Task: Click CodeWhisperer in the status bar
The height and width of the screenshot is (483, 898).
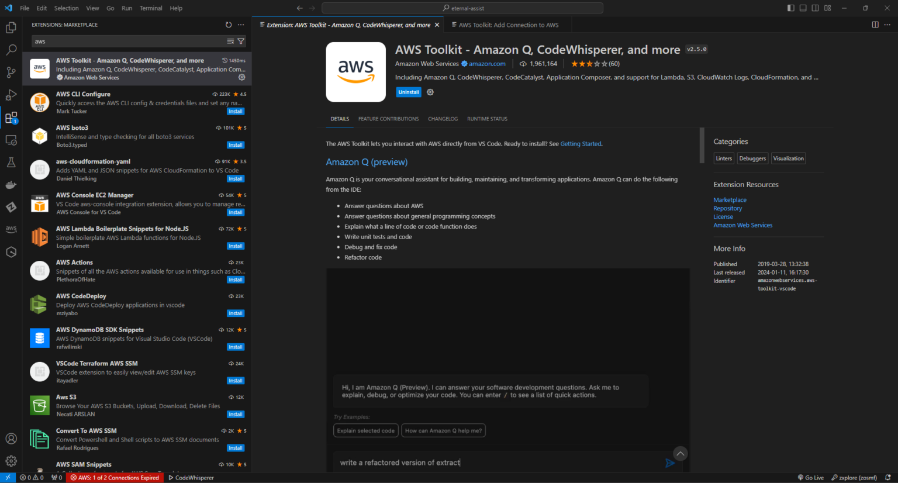Action: point(191,478)
